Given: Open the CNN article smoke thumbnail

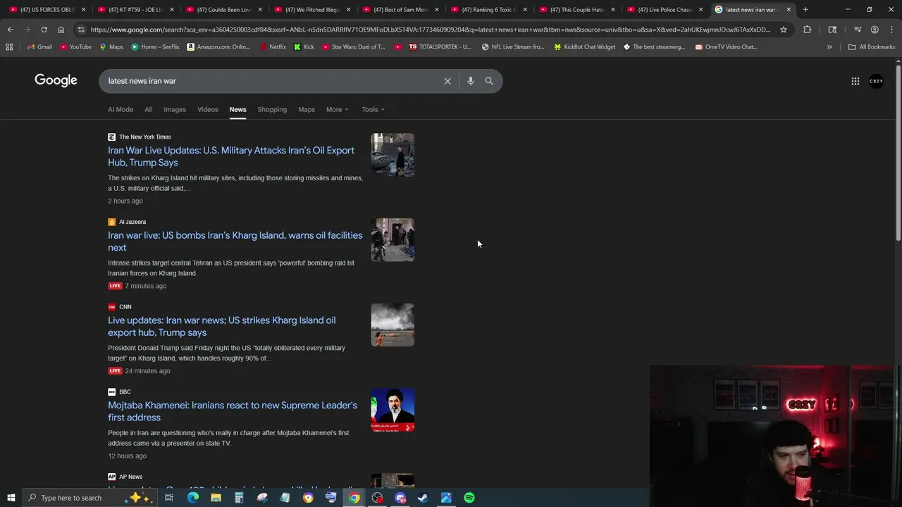Looking at the screenshot, I should pos(393,325).
